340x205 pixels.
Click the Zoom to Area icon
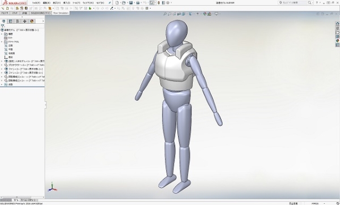point(169,14)
